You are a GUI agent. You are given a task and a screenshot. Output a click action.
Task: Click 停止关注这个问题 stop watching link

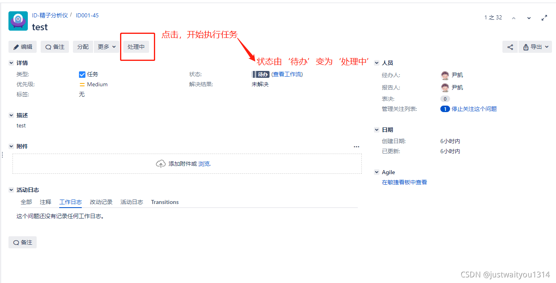tap(474, 109)
